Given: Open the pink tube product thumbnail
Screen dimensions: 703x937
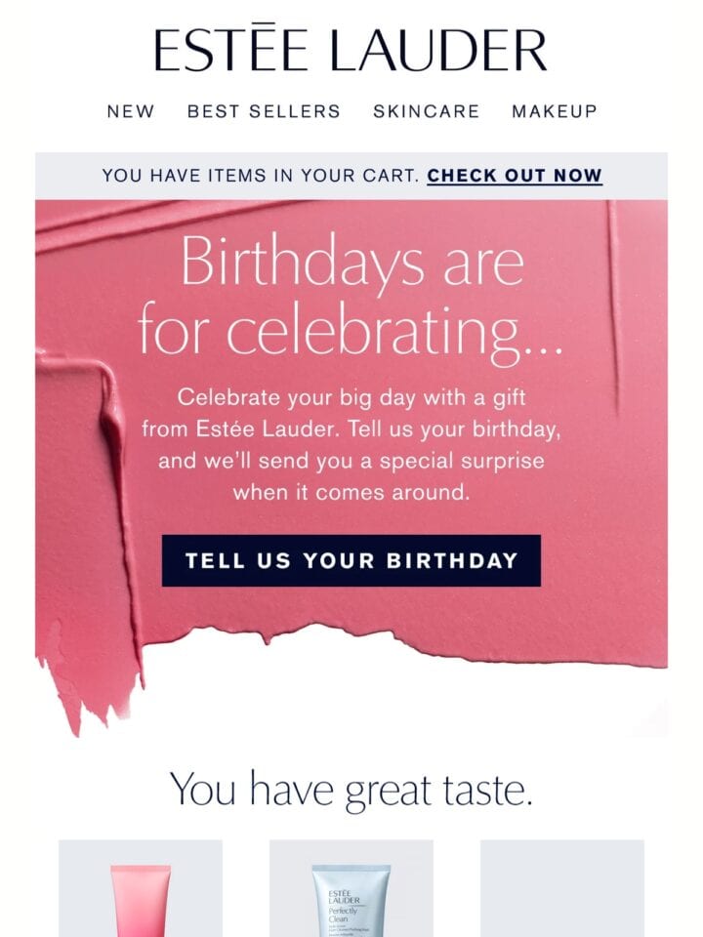Looking at the screenshot, I should point(141,888).
